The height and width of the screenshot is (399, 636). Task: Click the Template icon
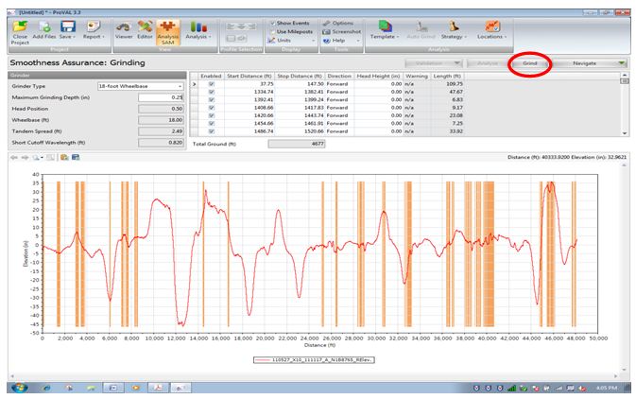point(385,26)
